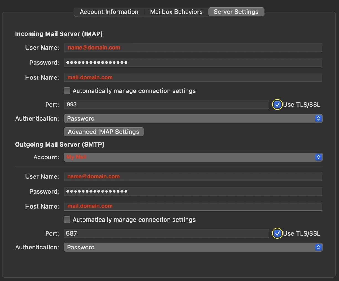Viewport: 339px width, 281px height.
Task: Expand the outgoing Account dropdown
Action: pos(193,157)
